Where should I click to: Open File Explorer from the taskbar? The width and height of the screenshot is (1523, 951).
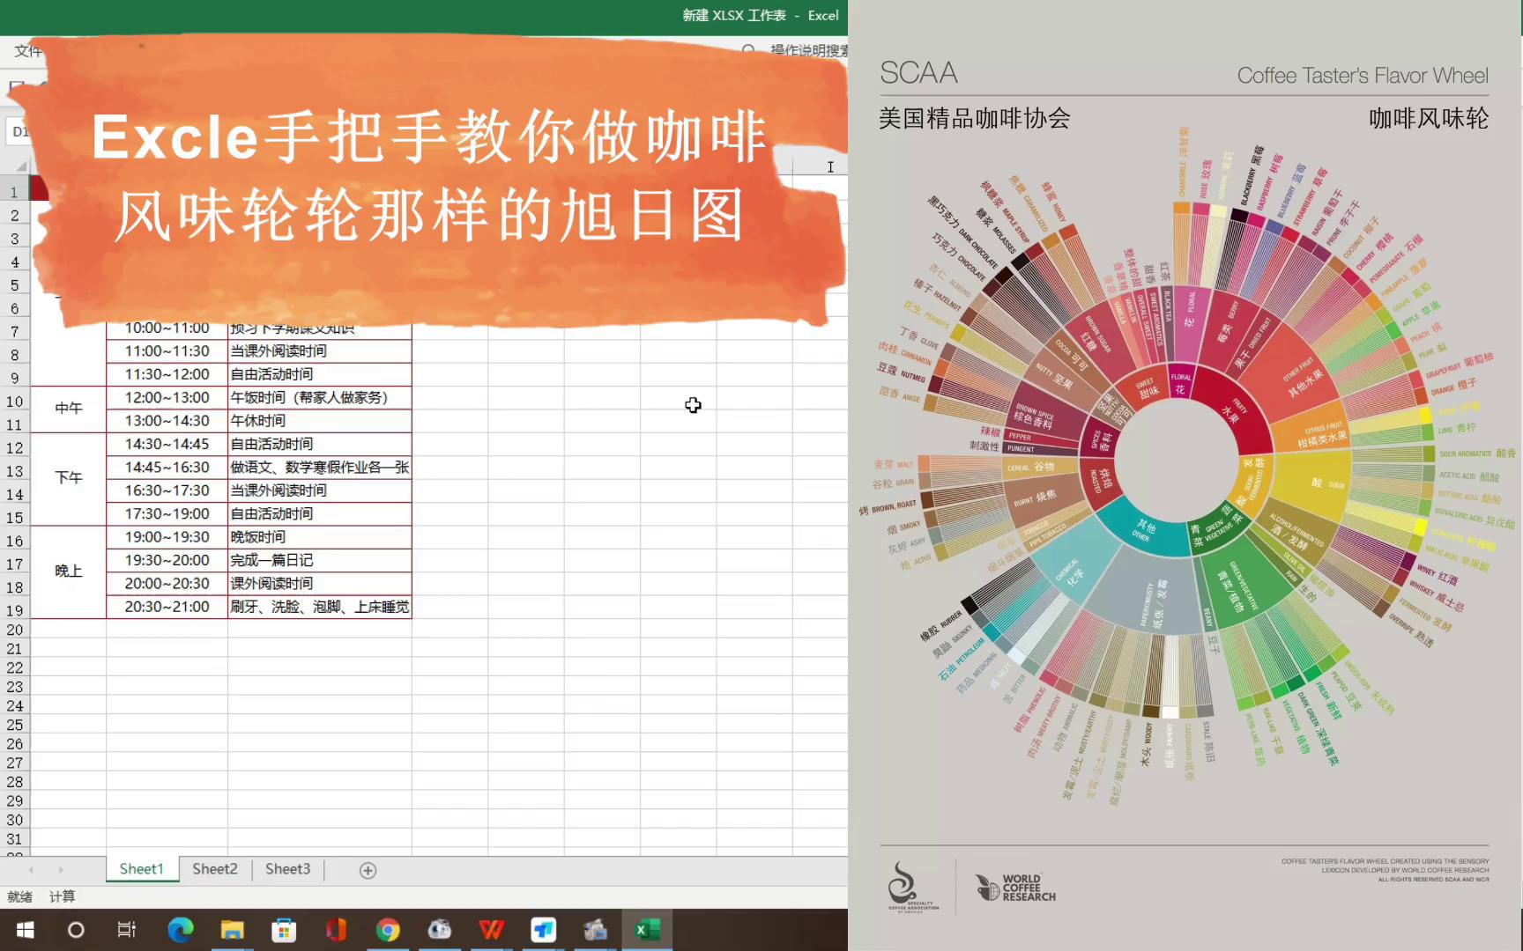point(232,930)
